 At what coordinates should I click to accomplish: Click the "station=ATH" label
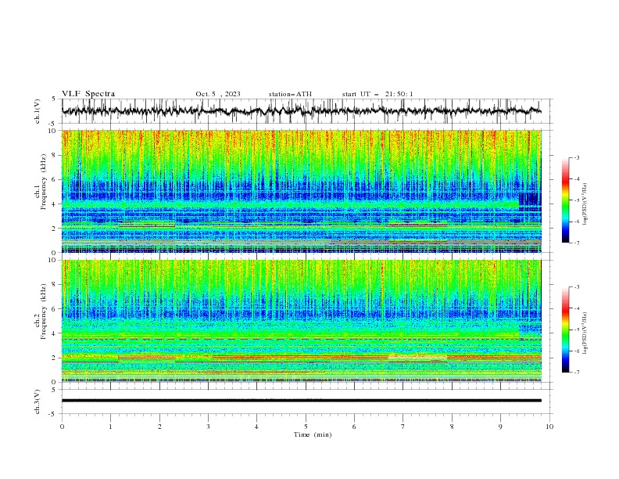pos(290,94)
